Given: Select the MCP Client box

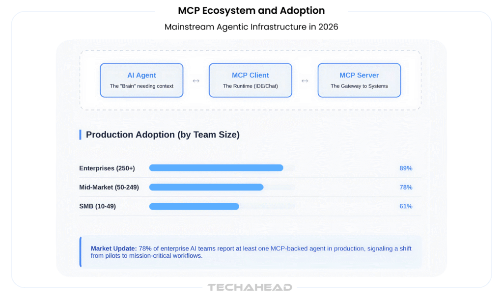Looking at the screenshot, I should point(250,80).
